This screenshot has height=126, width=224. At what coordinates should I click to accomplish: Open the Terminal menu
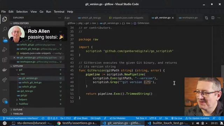(x=59, y=12)
